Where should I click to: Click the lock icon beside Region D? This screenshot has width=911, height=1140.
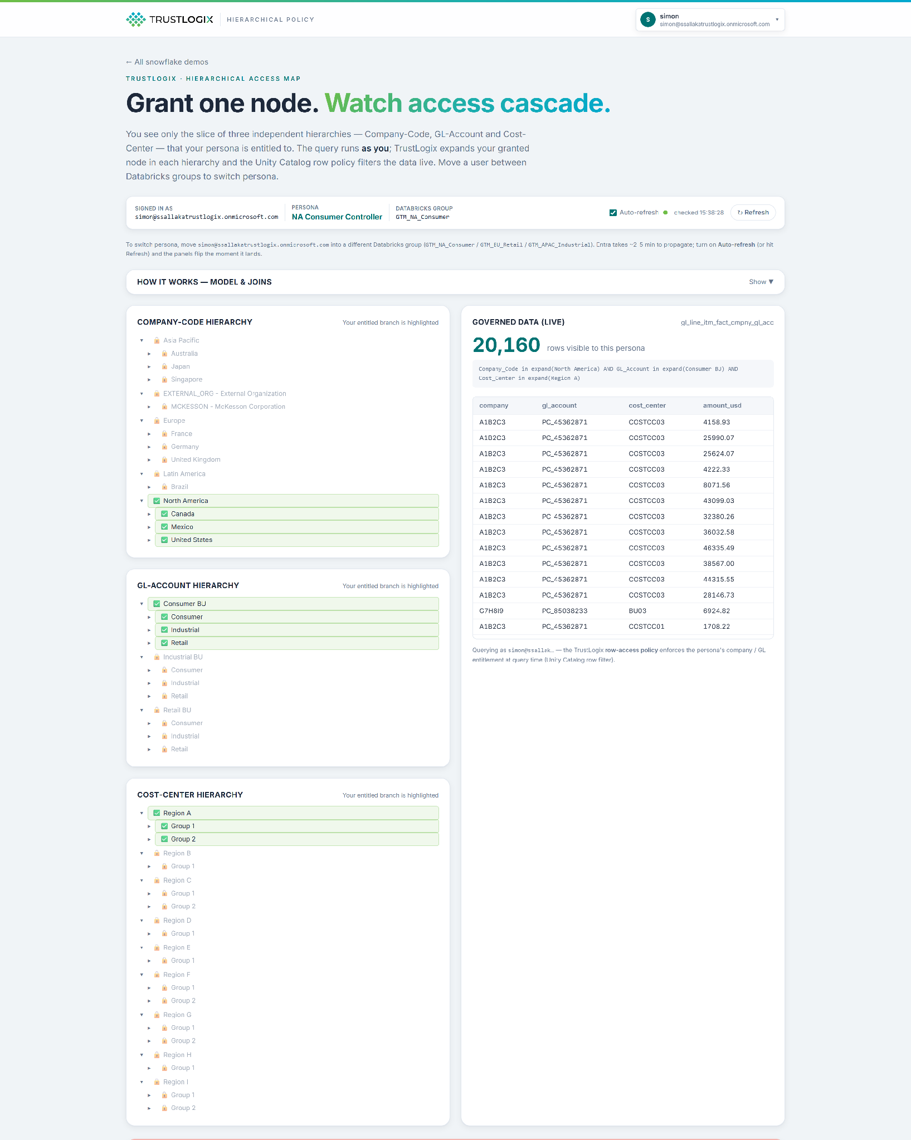157,921
